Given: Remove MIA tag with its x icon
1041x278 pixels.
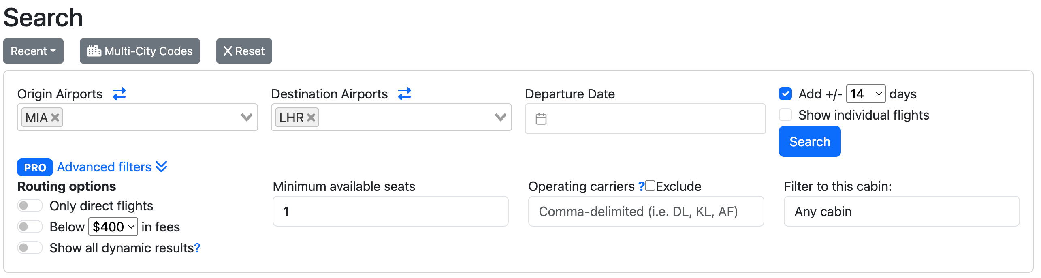Looking at the screenshot, I should 55,118.
